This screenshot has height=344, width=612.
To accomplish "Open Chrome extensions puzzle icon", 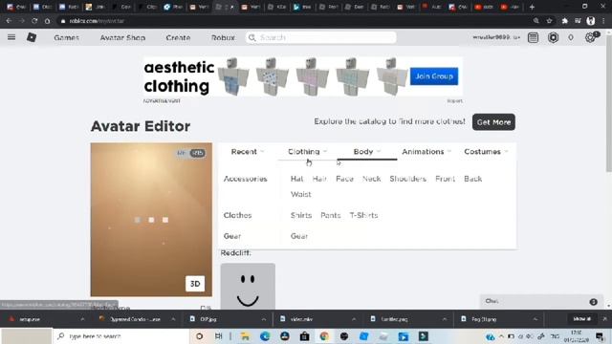I will (565, 21).
